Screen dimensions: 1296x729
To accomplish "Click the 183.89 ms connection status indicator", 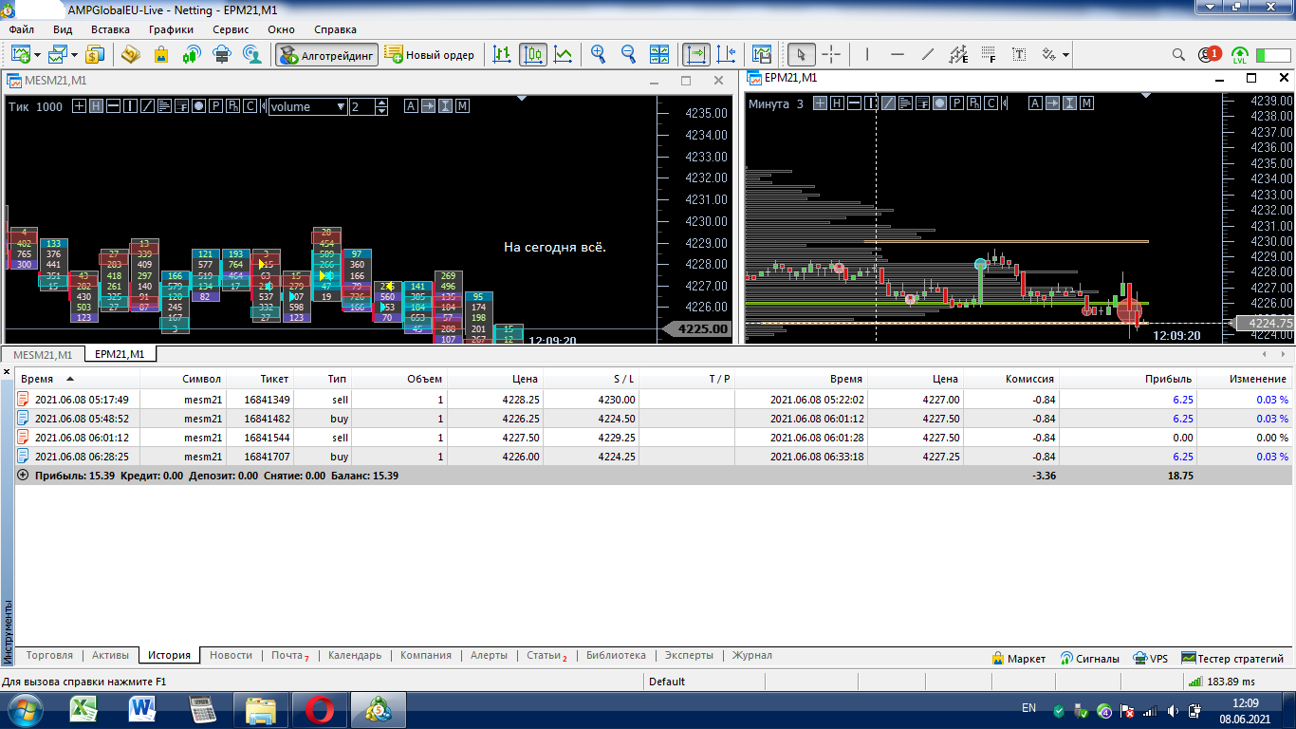I will coord(1220,682).
